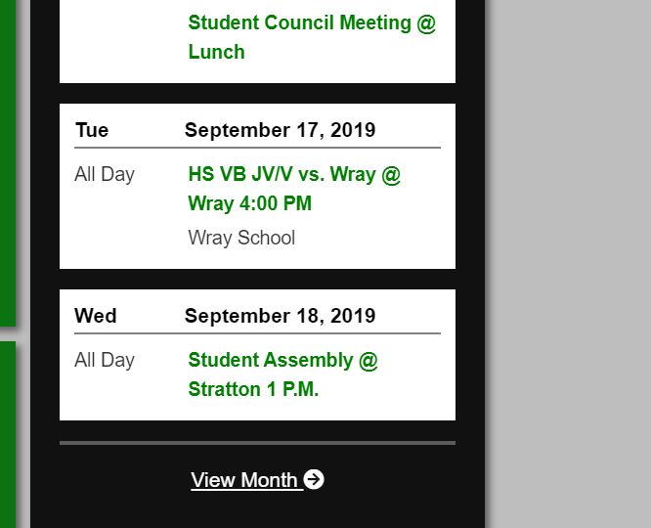This screenshot has height=528, width=651.
Task: Open the Student Council Meeting @ Lunch event
Action: point(312,37)
